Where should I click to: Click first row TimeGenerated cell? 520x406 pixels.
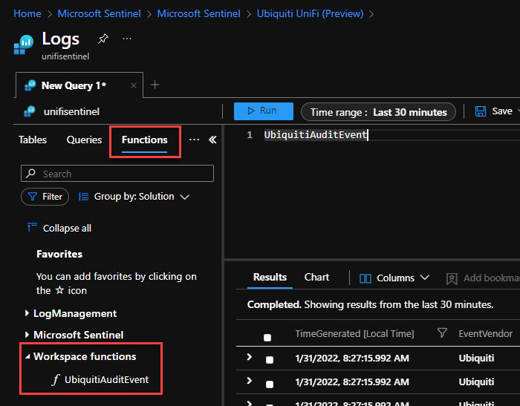(352, 358)
